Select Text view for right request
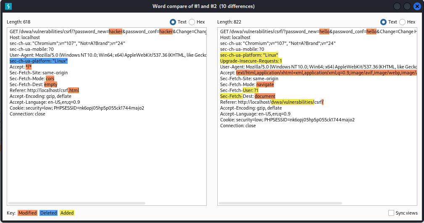Screen dimensions: 424x223 (383, 22)
